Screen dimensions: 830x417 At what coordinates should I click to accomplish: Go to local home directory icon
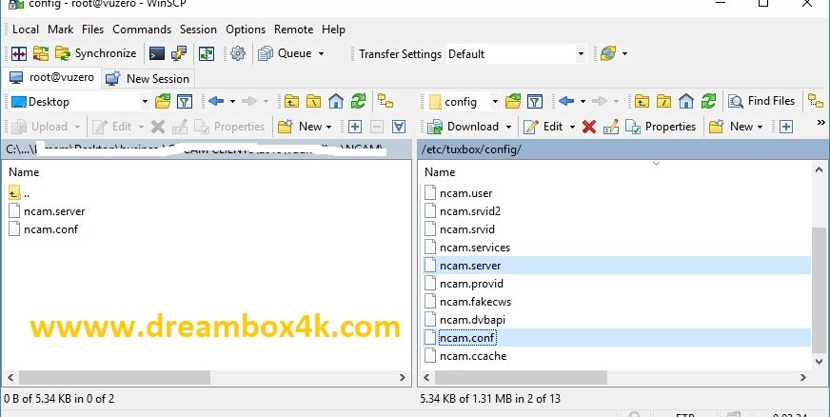click(x=336, y=101)
